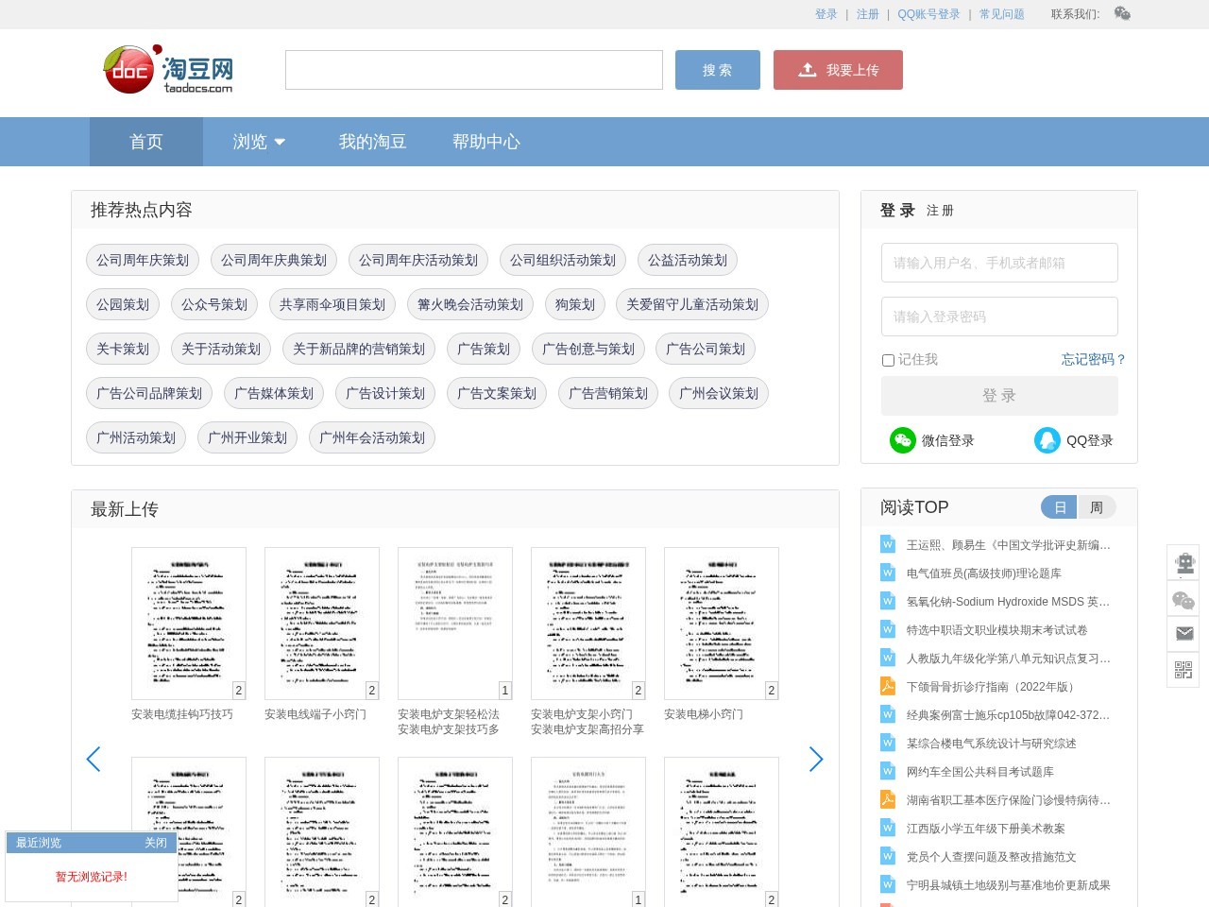The image size is (1209, 907).
Task: Click the blue QQ登录 penguin icon
Action: pos(1047,440)
